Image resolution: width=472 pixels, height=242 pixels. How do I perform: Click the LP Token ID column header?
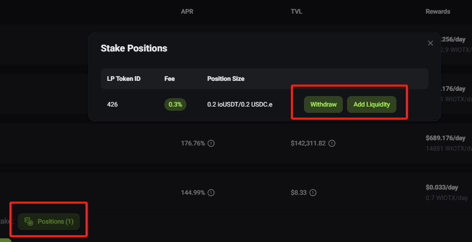[123, 79]
